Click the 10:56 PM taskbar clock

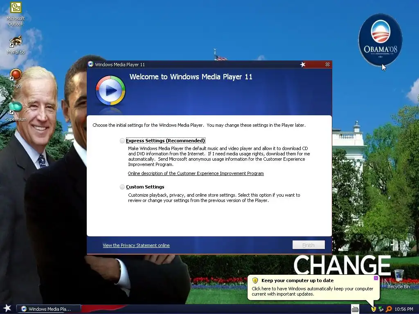pyautogui.click(x=404, y=309)
